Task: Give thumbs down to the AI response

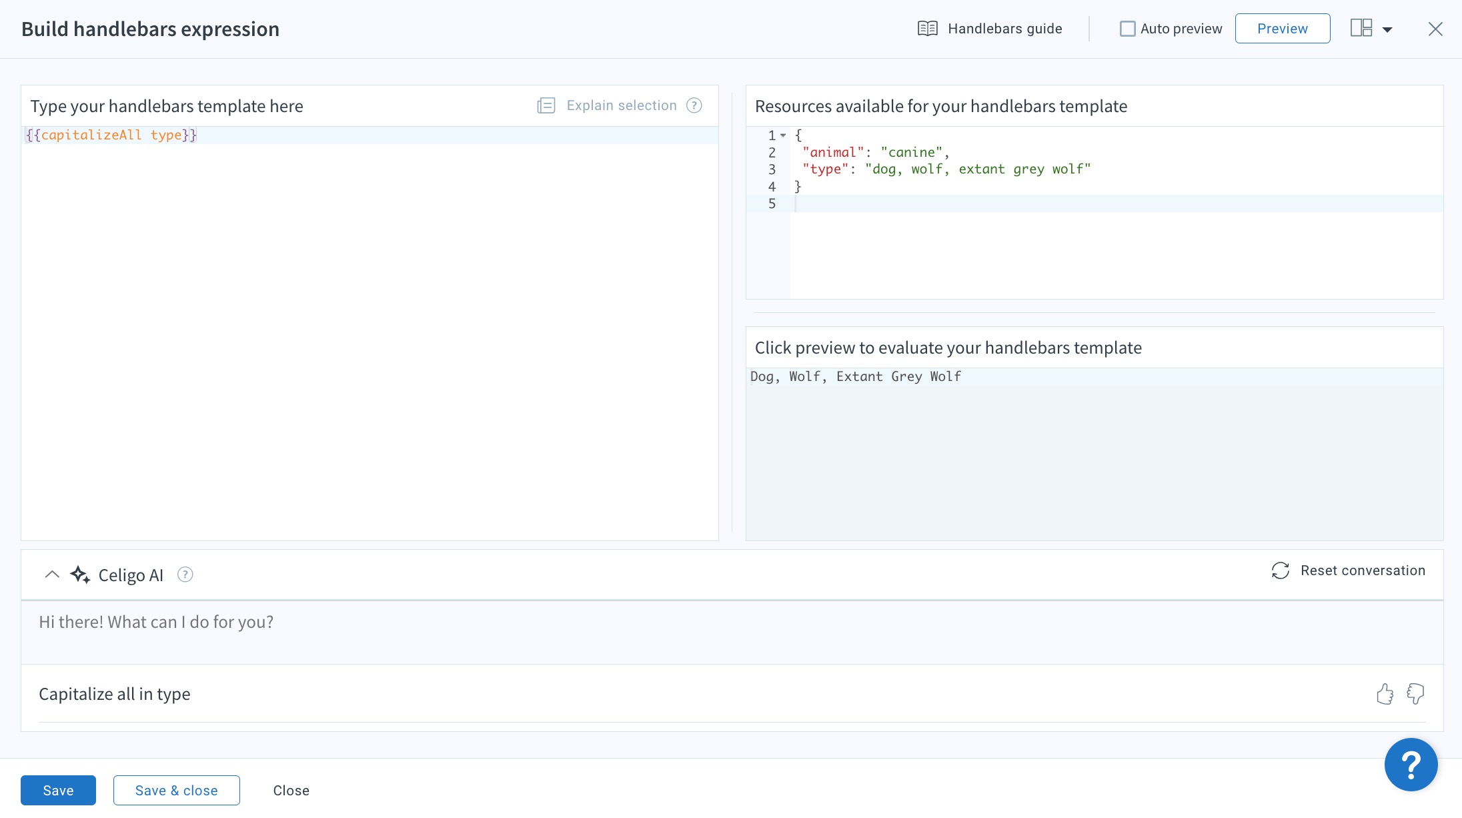Action: click(1415, 694)
